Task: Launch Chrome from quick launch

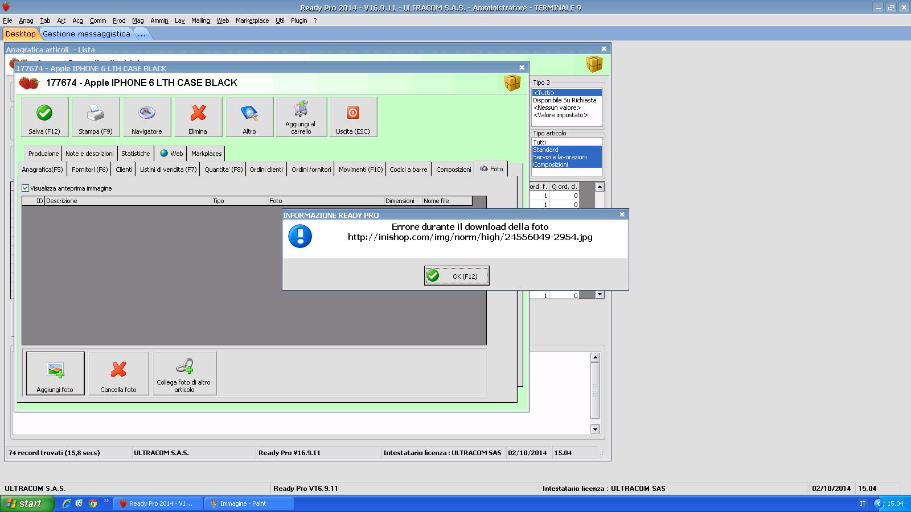Action: point(93,503)
